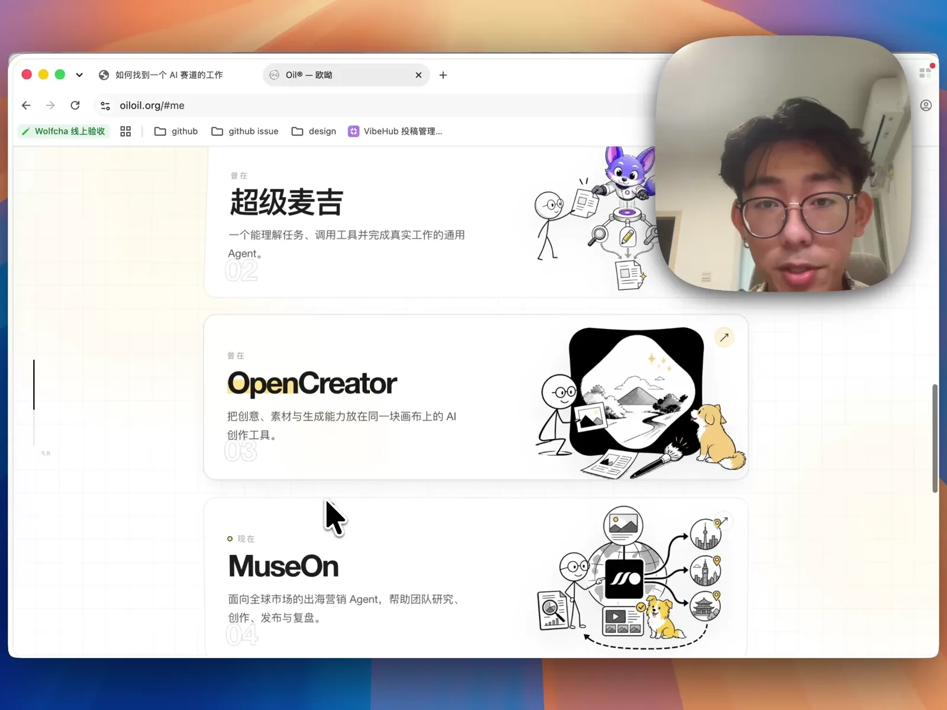The height and width of the screenshot is (710, 947).
Task: Click the webcam overlay video bubble
Action: click(783, 163)
